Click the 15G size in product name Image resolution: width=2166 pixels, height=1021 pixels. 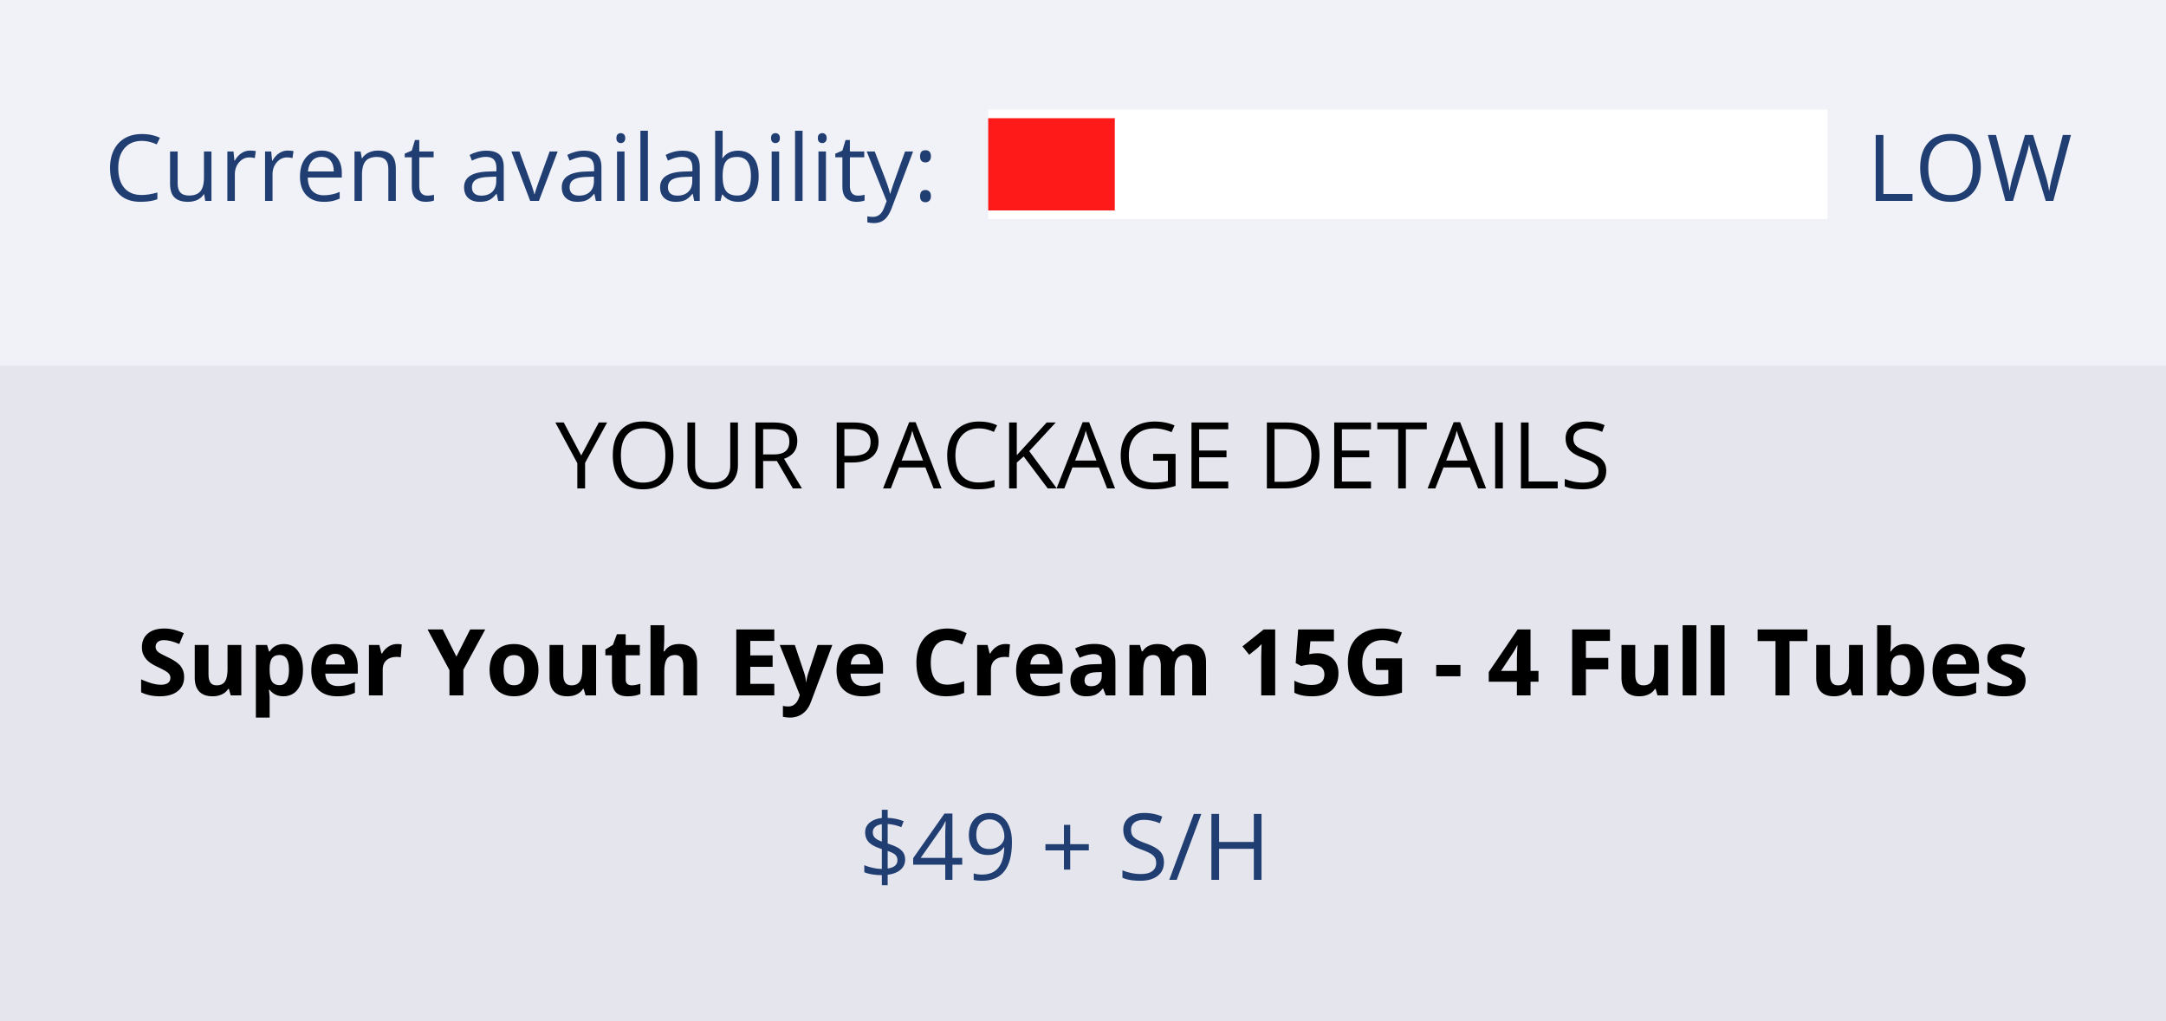[1323, 662]
